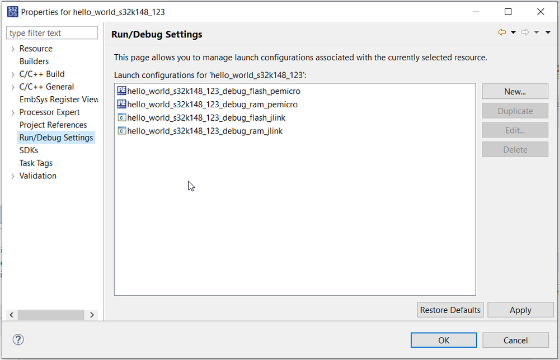559x360 pixels.
Task: Select Task Tags in the sidebar
Action: 35,163
